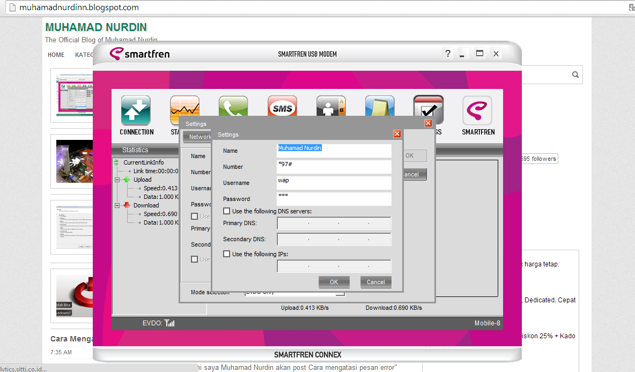Click the Upload green arrow icon
The image size is (635, 372).
(x=127, y=180)
